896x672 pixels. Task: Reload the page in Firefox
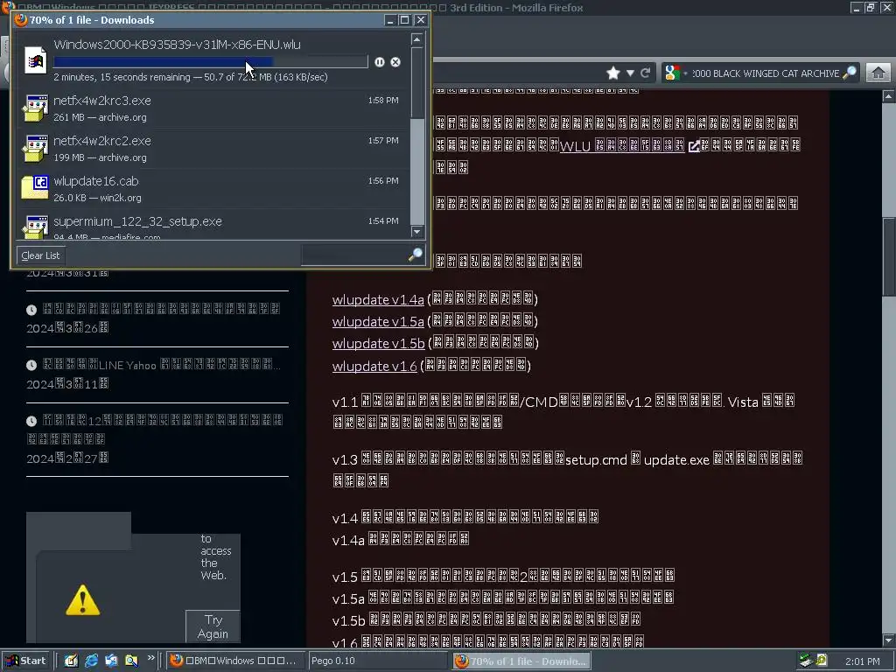[x=645, y=73]
